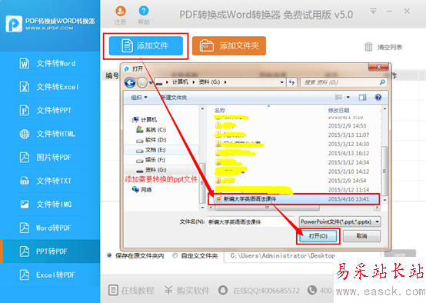Viewport: 426px width, 303px height.
Task: Select 文件转IMG in sidebar
Action: [50, 205]
